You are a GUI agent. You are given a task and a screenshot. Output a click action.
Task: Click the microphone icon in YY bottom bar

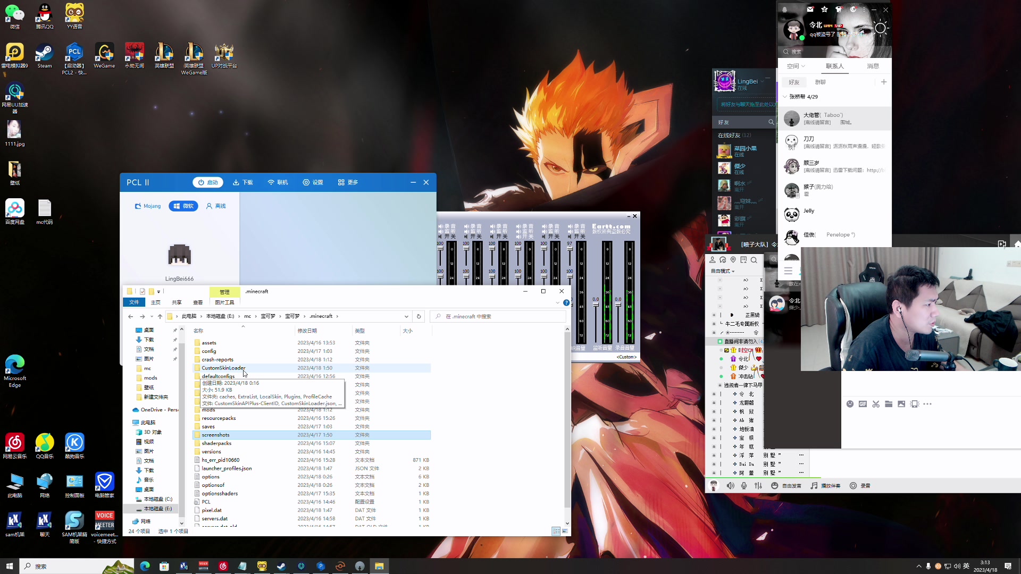[744, 486]
